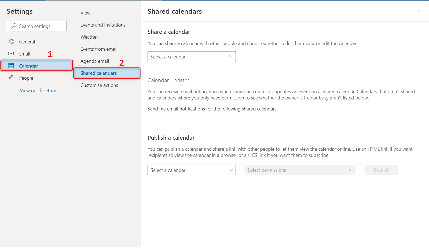The width and height of the screenshot is (429, 248).
Task: Select Shared calendars menu item
Action: pos(98,73)
